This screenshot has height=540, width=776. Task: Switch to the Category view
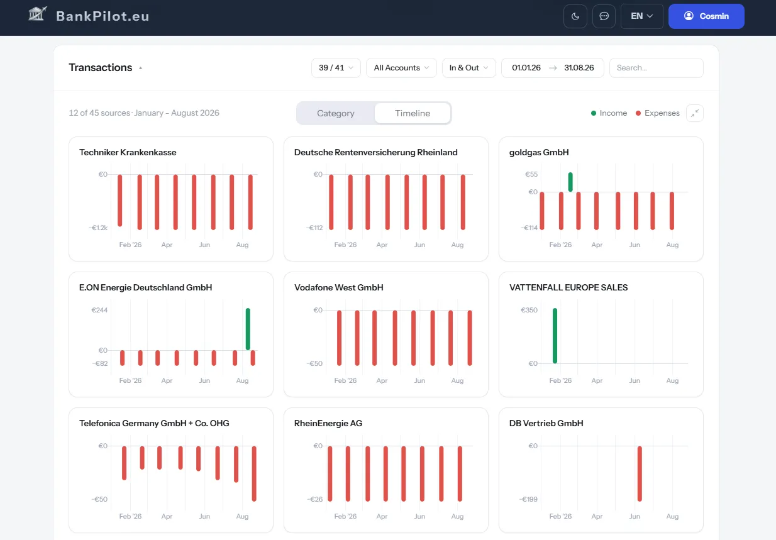click(x=336, y=113)
